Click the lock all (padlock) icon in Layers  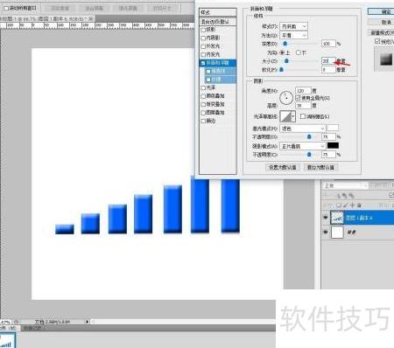tap(359, 205)
